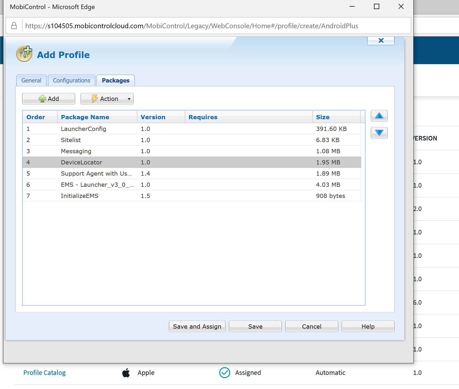Screen dimensions: 459x389
Task: Open Help for the profile dialog
Action: coord(368,326)
